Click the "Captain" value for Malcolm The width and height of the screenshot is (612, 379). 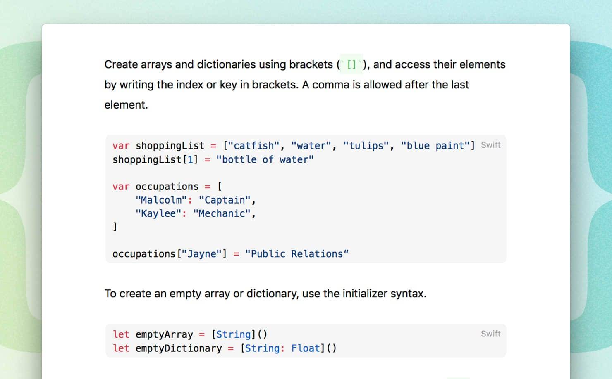coord(225,200)
